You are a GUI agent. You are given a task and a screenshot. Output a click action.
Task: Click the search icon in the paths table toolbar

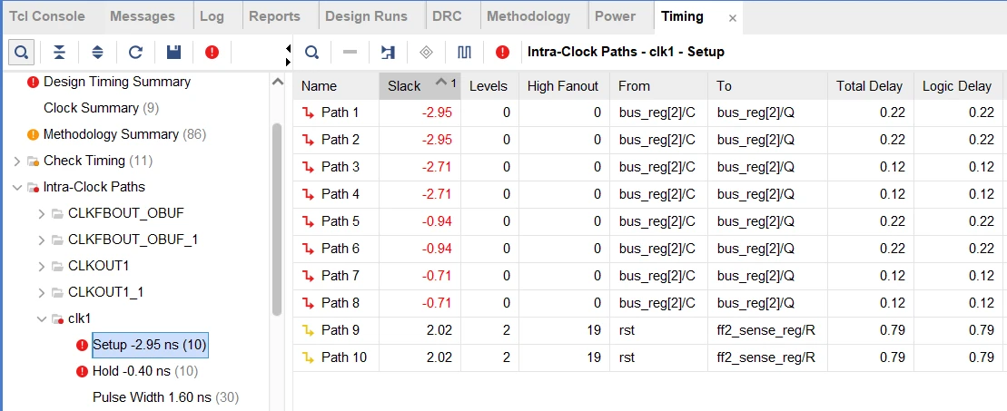point(311,52)
